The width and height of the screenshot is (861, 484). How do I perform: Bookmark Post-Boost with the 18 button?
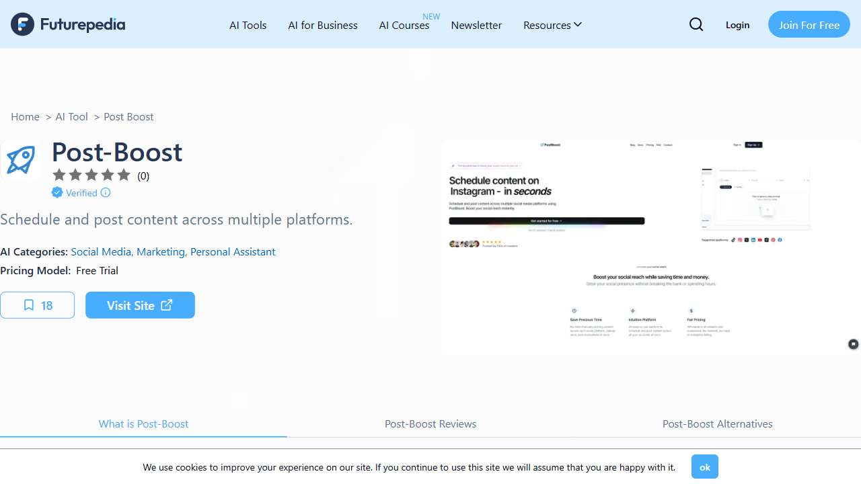point(38,305)
